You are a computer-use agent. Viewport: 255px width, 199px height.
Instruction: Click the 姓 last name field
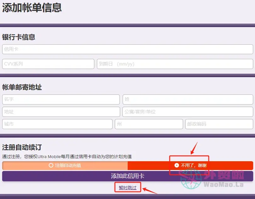tap(188, 99)
